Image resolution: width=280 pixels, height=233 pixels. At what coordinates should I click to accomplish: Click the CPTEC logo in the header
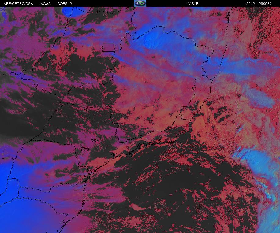(140, 3)
